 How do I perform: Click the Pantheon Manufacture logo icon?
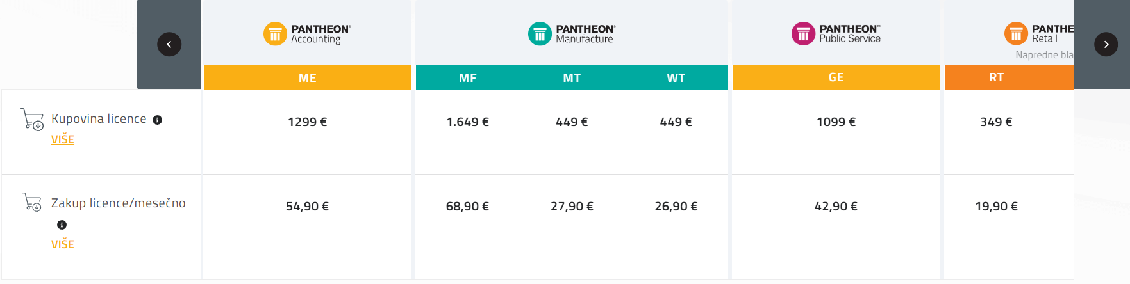540,34
